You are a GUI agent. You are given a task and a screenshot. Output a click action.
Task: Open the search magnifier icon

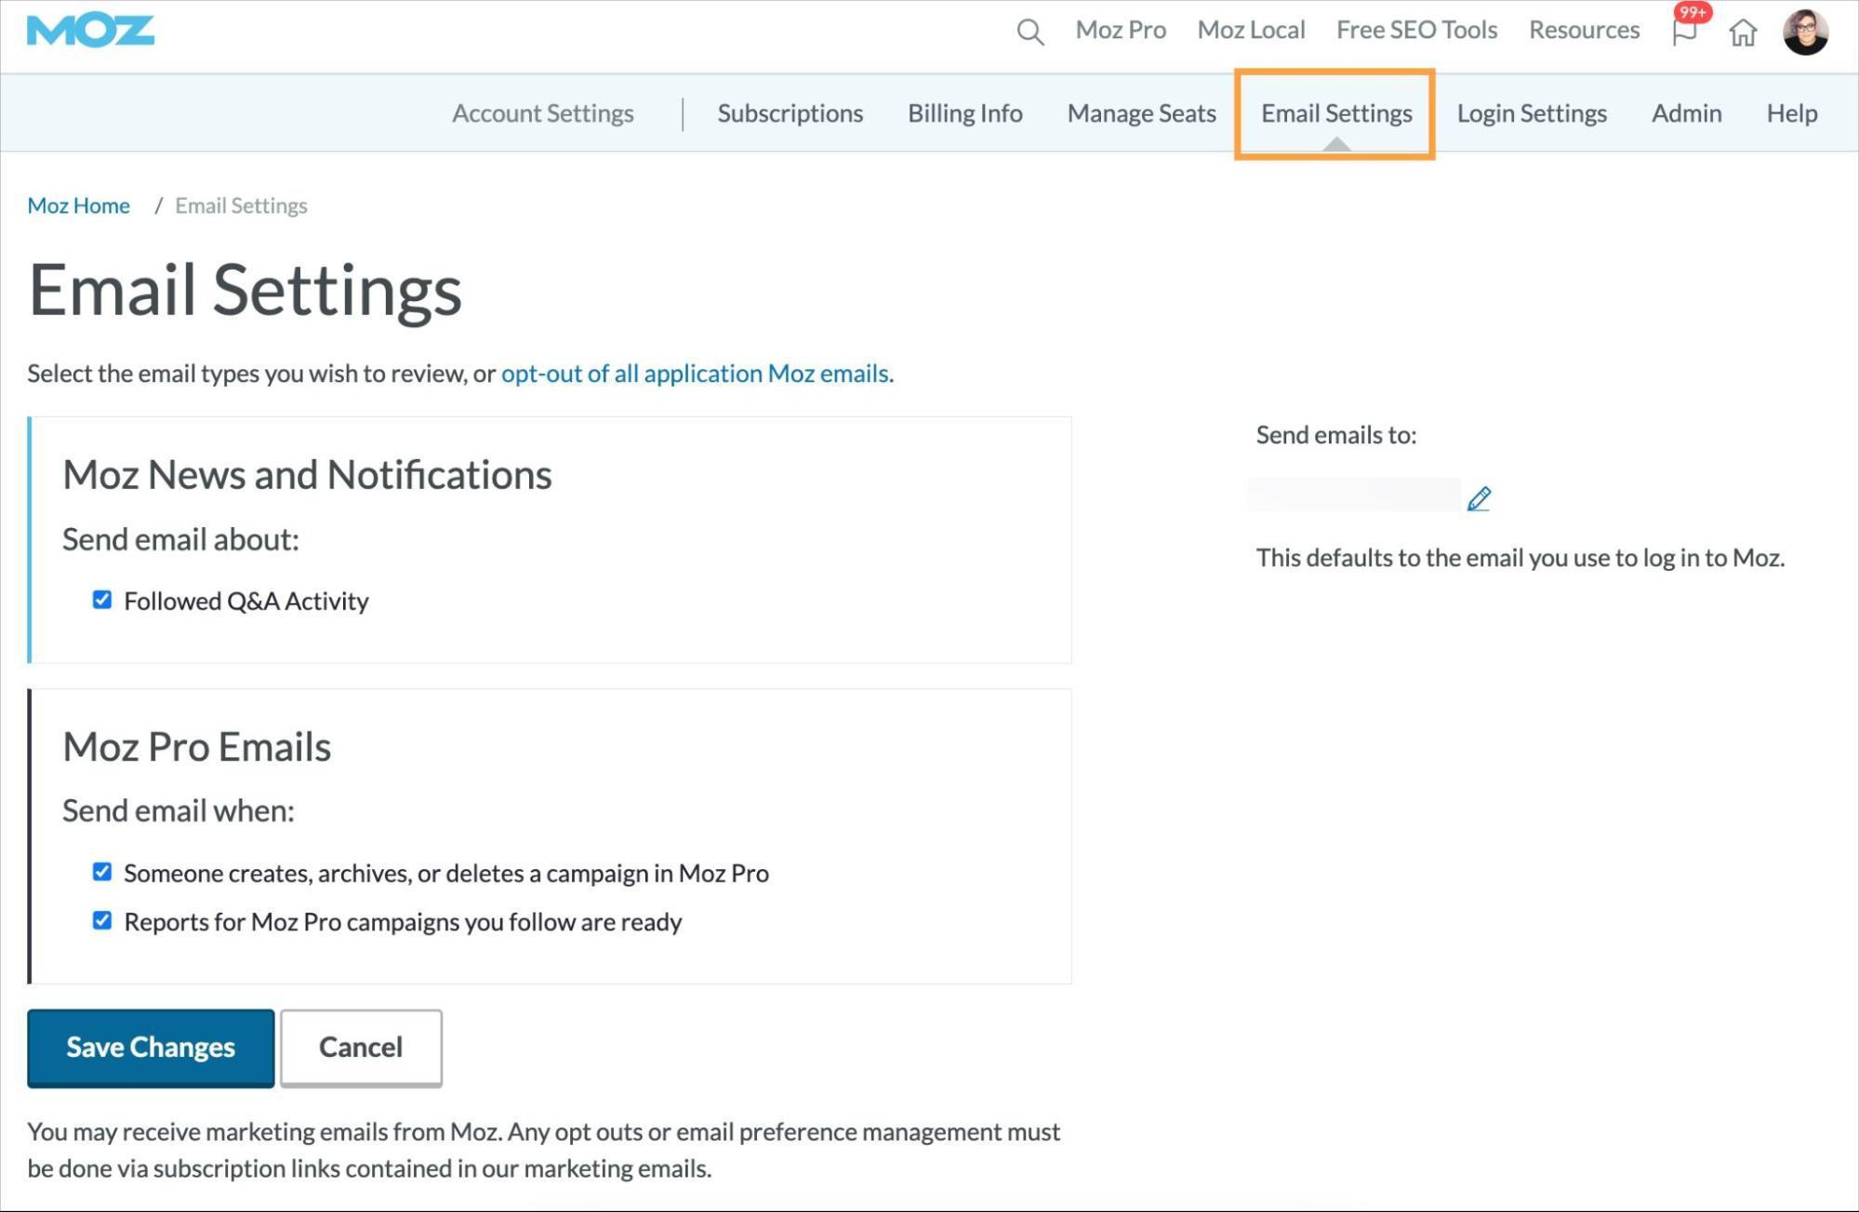[x=1029, y=32]
